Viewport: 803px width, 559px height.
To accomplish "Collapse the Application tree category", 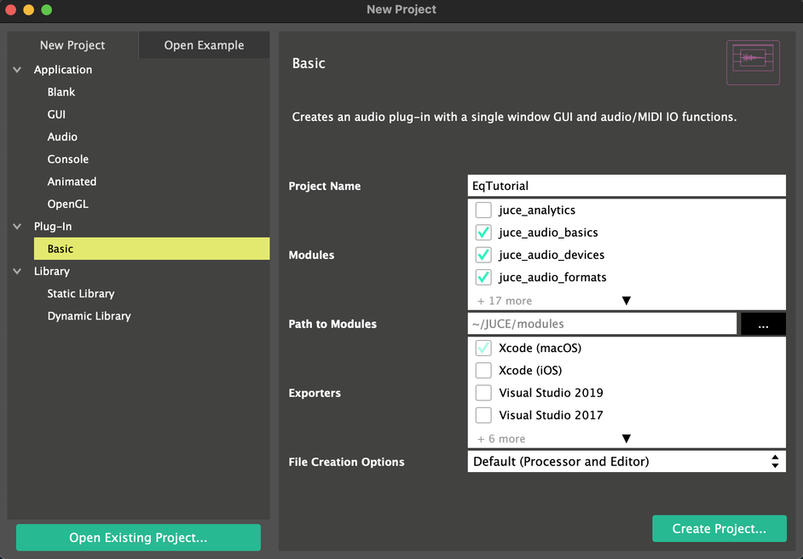I will click(x=17, y=70).
